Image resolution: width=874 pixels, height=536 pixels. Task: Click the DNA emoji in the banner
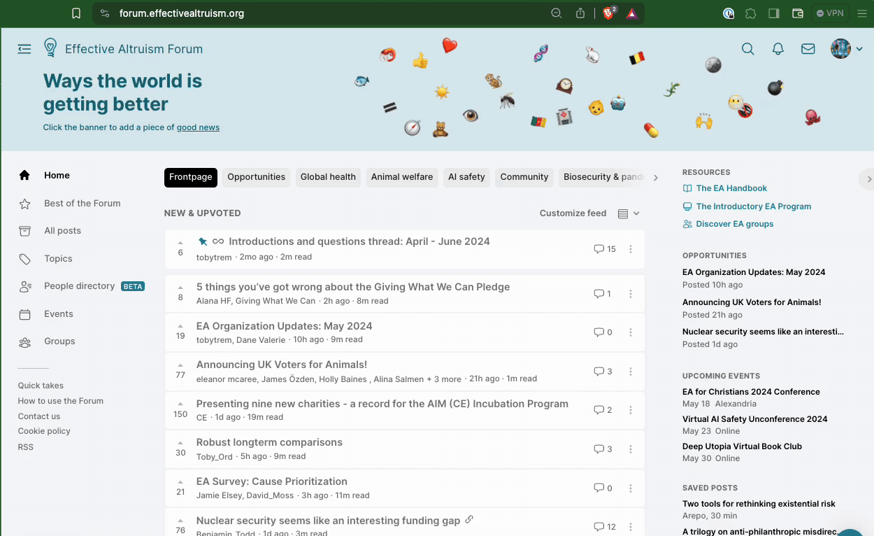coord(540,53)
